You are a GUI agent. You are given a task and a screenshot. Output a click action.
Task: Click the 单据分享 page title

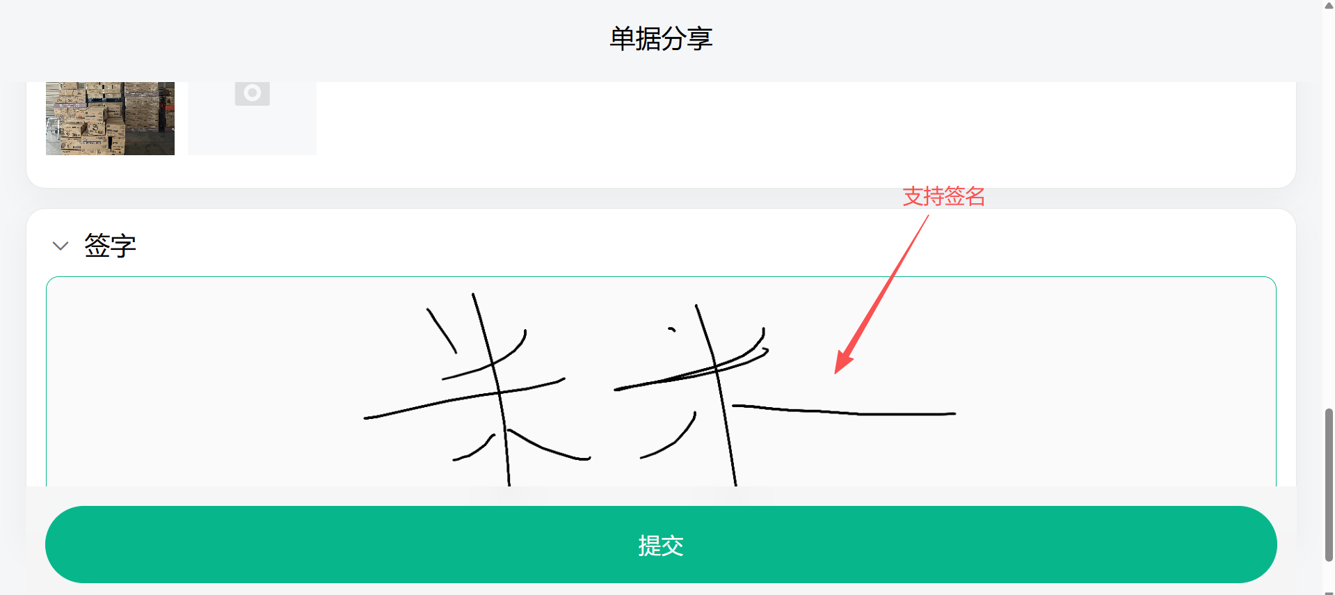click(x=661, y=38)
